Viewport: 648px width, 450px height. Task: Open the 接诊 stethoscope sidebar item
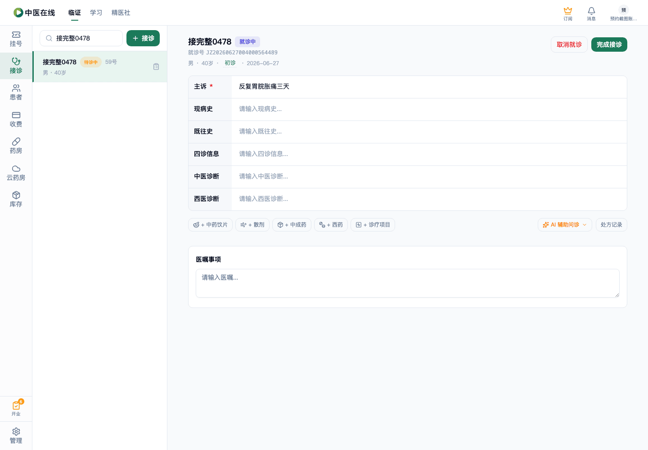coord(16,66)
